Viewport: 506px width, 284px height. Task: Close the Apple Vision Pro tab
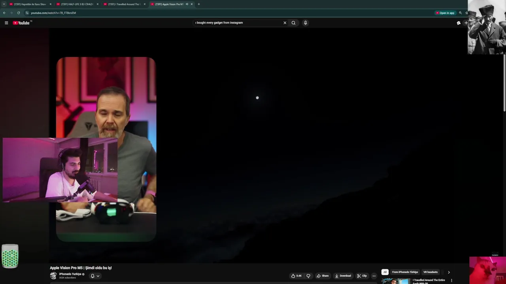[x=192, y=4]
